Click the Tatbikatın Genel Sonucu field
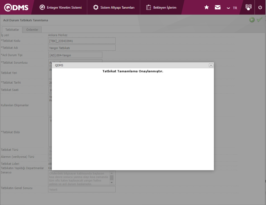Image resolution: width=266 pixels, height=205 pixels. point(82,189)
